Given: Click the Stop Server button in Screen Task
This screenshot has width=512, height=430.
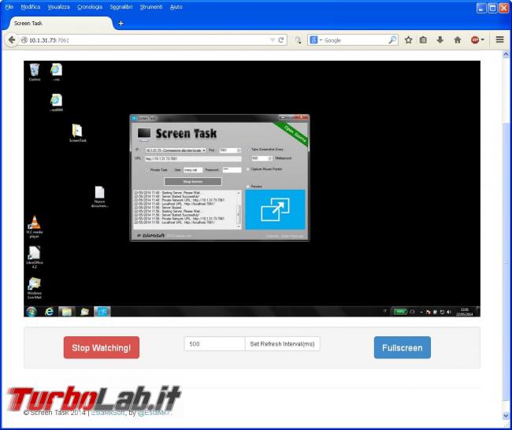Looking at the screenshot, I should [193, 182].
